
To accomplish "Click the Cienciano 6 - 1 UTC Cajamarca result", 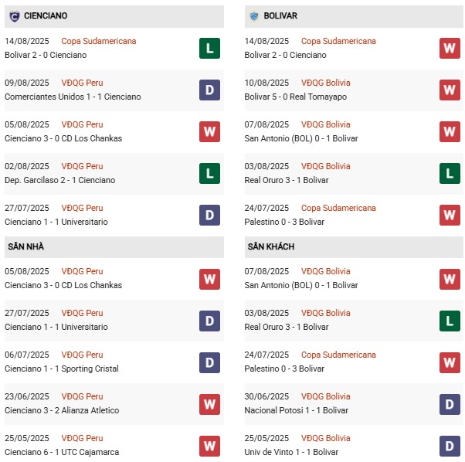I will (x=61, y=452).
